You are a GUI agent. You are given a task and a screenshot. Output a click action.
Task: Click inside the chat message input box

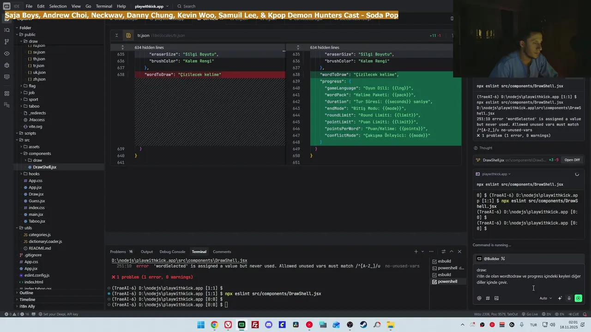(x=529, y=279)
